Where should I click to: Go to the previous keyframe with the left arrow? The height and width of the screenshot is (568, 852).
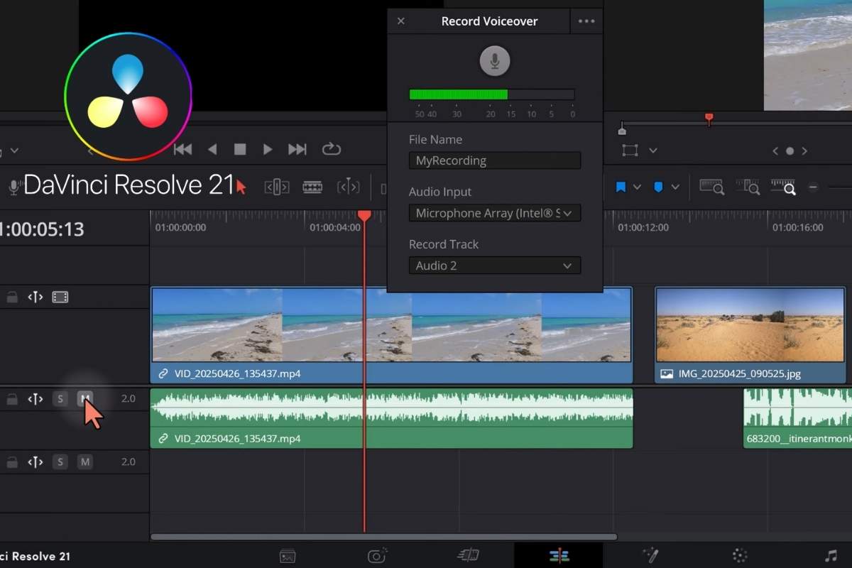776,151
